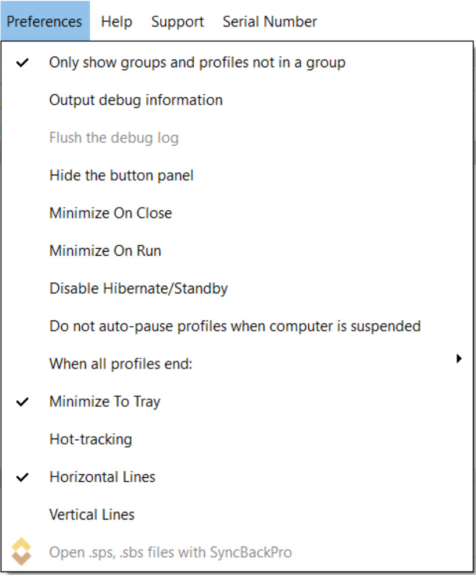Viewport: 476px width, 575px height.
Task: Select Disable Hibernate/Standby
Action: (x=138, y=289)
